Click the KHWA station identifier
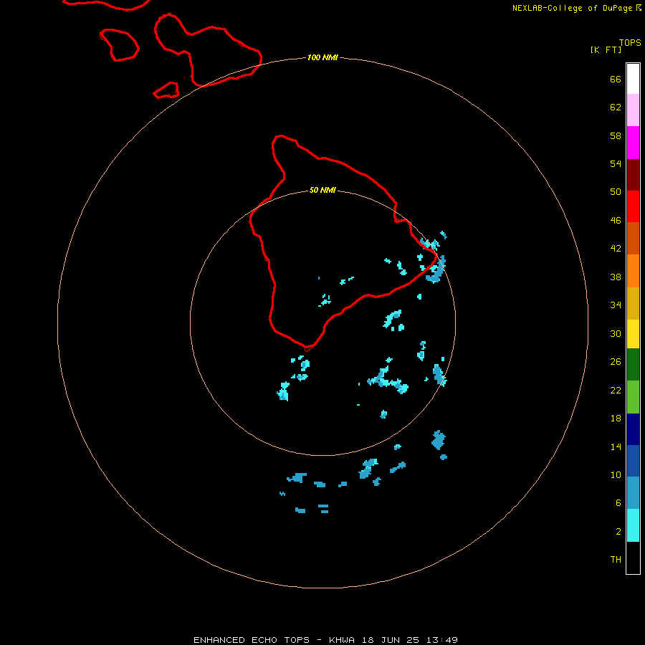 click(342, 640)
